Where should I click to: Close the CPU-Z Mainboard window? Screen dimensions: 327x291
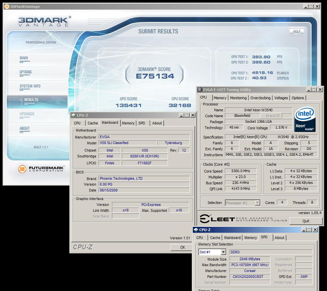point(193,115)
